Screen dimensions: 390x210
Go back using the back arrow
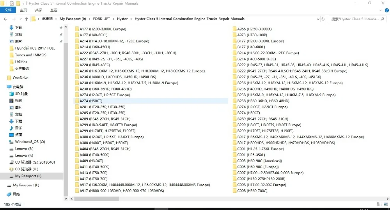5,19
